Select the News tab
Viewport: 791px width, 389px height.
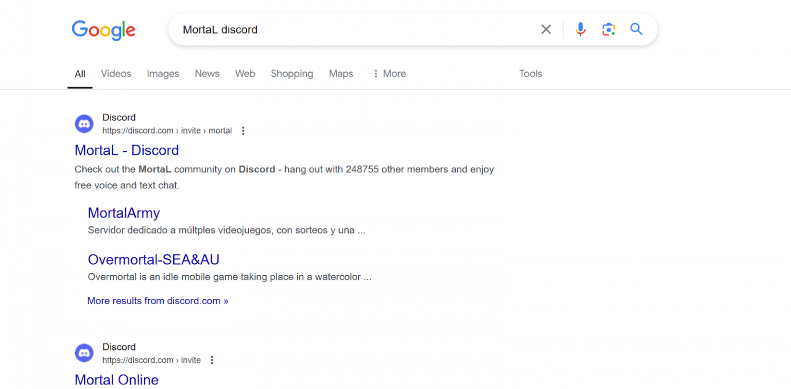point(207,74)
